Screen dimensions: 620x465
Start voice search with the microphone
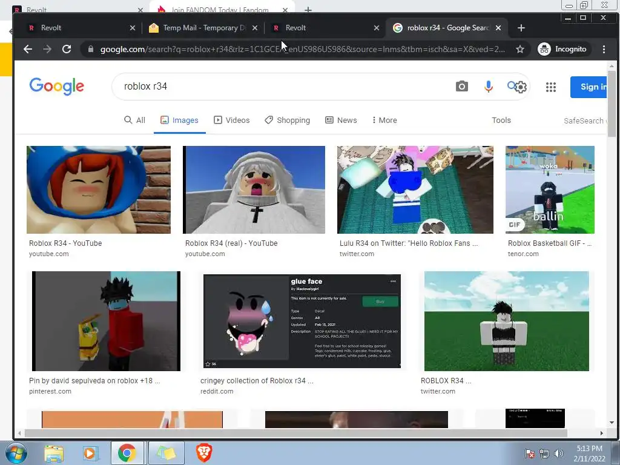coord(489,86)
